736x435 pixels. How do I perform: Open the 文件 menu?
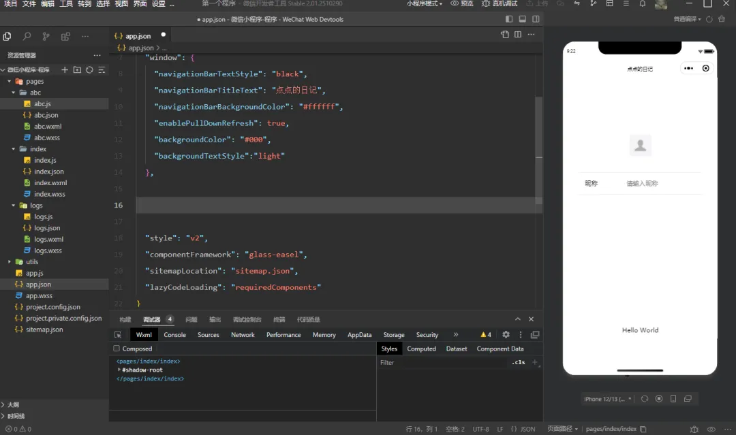tap(29, 4)
